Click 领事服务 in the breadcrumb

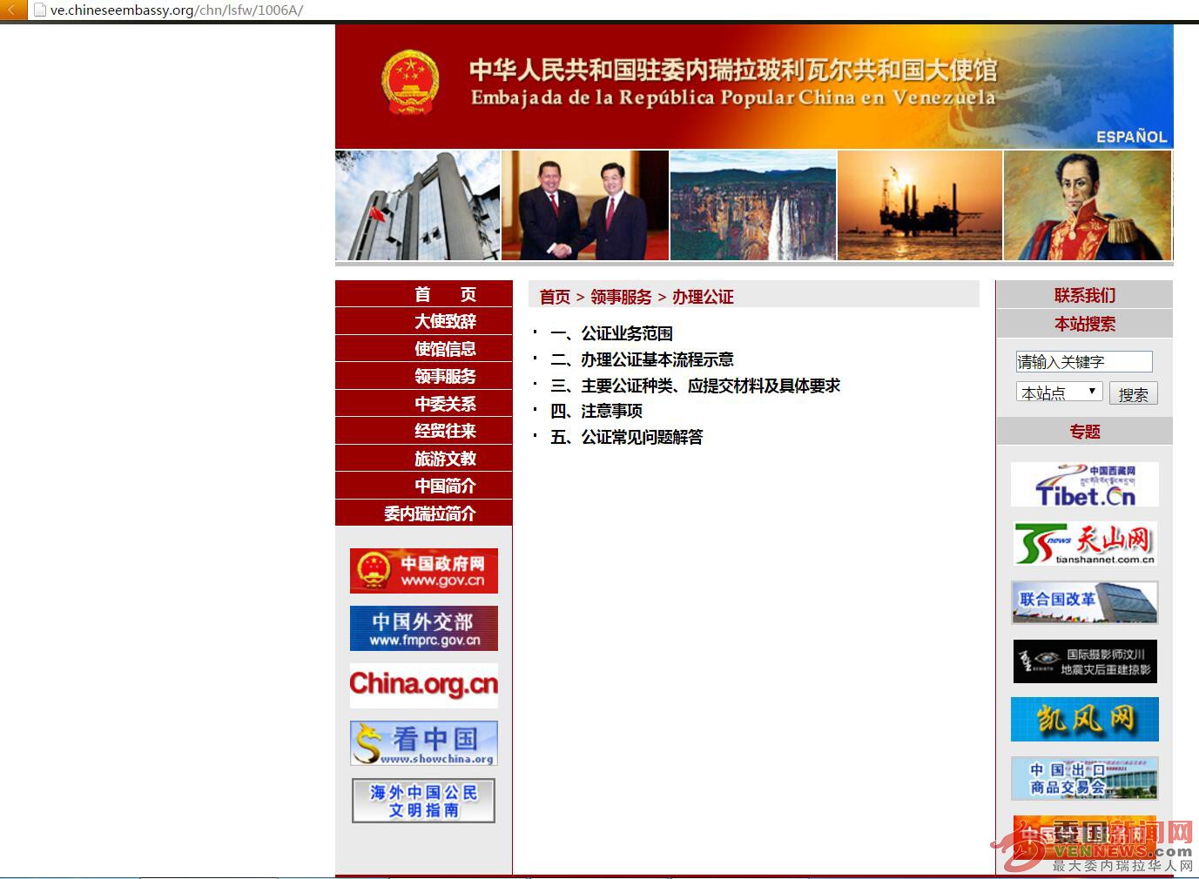pos(621,297)
